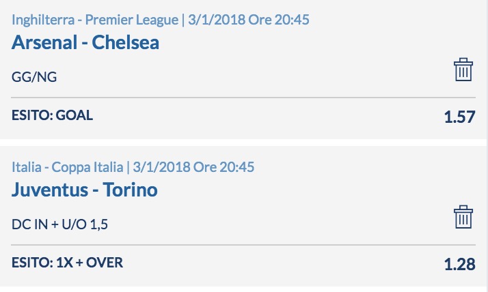
Task: Remove the Juventus - Torino bet via trash icon
Action: point(463,217)
